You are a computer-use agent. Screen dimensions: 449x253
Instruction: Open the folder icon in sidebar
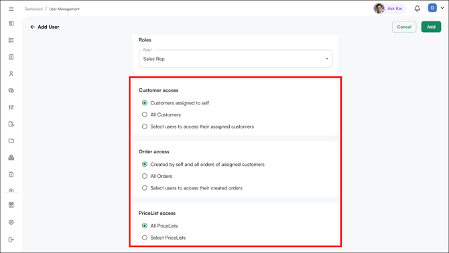pos(11,141)
